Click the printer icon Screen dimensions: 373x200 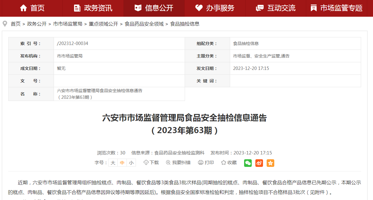click(x=201, y=163)
